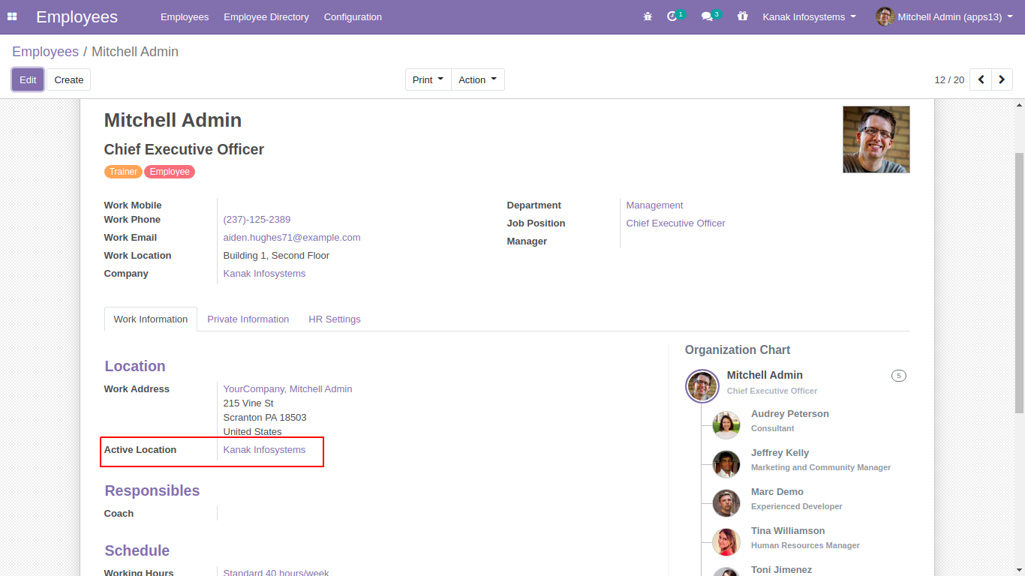Click Marc Demo's avatar
The height and width of the screenshot is (576, 1025).
click(726, 503)
